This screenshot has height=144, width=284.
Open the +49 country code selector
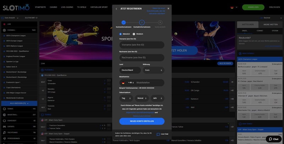(x=131, y=83)
